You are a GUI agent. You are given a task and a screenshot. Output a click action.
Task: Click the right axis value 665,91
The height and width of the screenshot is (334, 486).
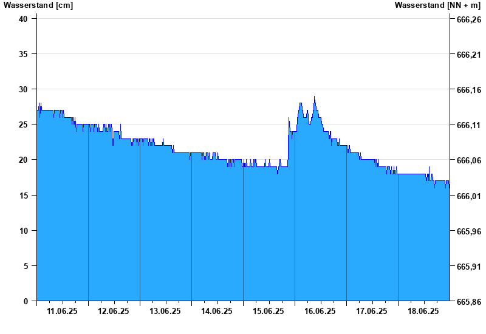(x=469, y=267)
